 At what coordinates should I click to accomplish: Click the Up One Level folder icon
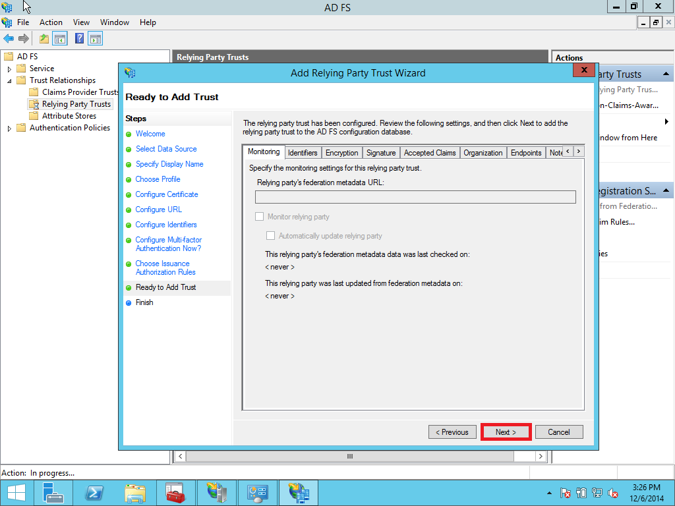point(44,39)
